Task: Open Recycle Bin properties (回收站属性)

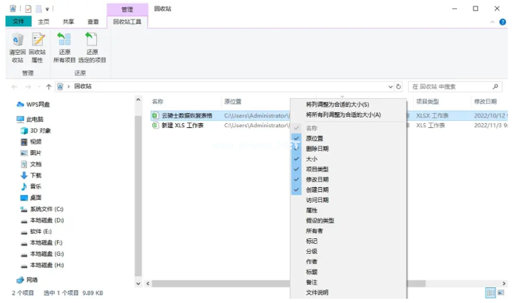Action: (x=38, y=48)
